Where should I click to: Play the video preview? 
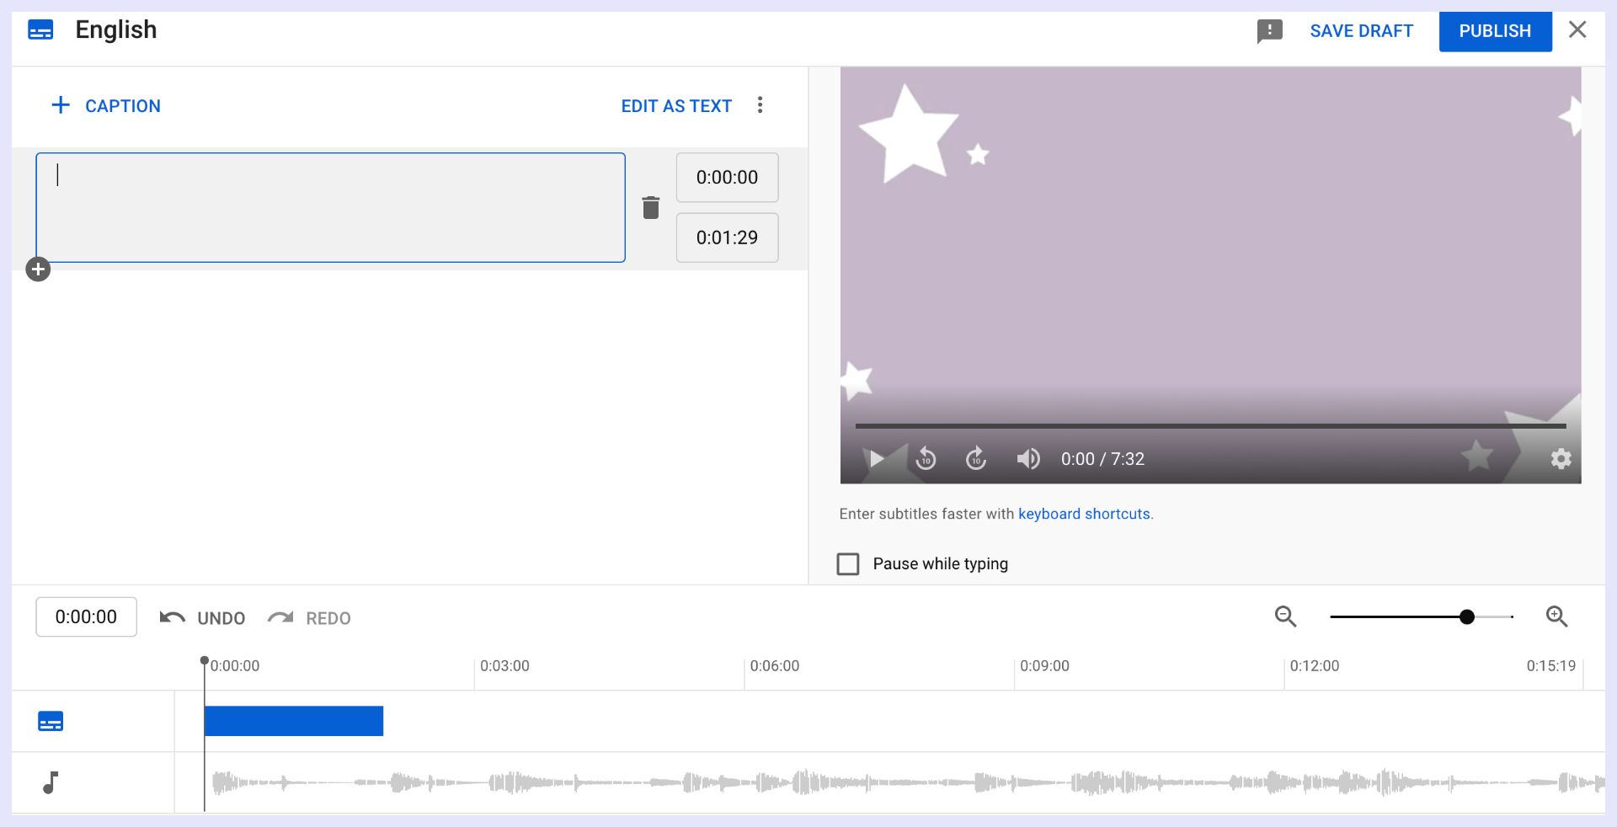coord(876,459)
